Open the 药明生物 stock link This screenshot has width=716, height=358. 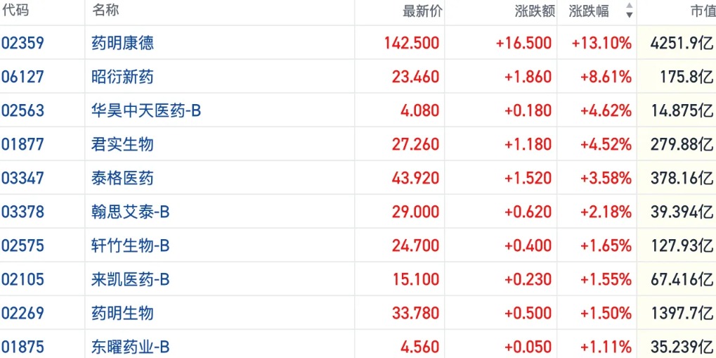[x=123, y=313]
